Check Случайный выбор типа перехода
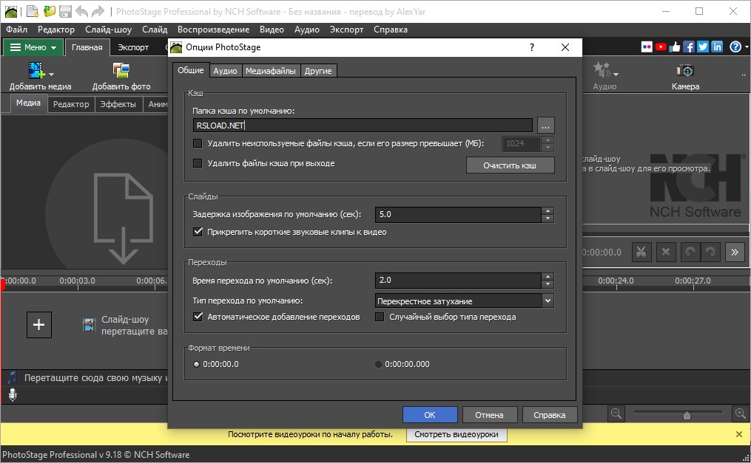The width and height of the screenshot is (751, 463). [x=380, y=317]
